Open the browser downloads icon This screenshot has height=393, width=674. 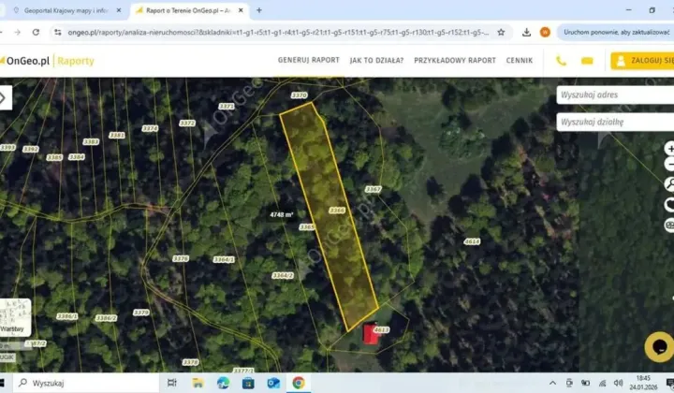526,32
